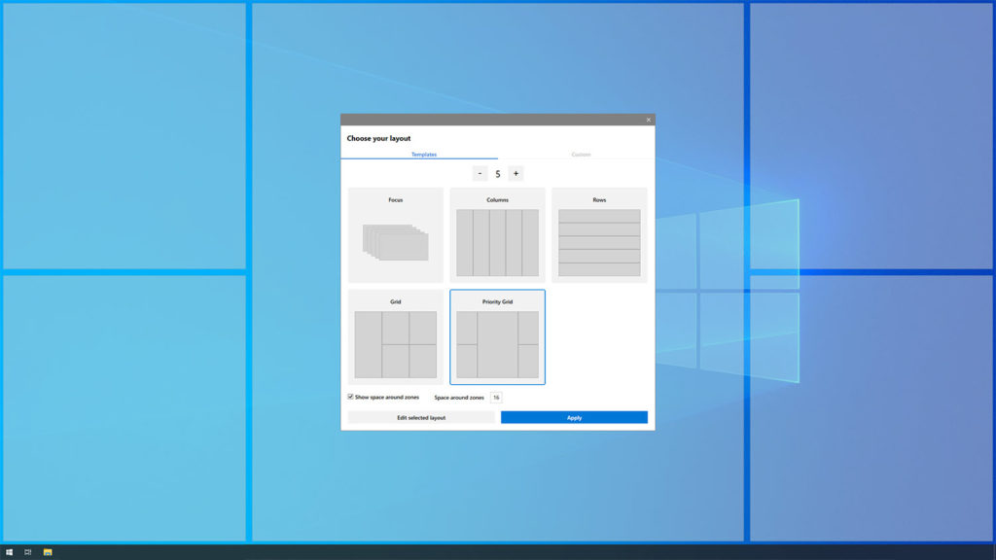Close the layout editor dialog
Viewport: 996px width, 560px height.
tap(648, 120)
